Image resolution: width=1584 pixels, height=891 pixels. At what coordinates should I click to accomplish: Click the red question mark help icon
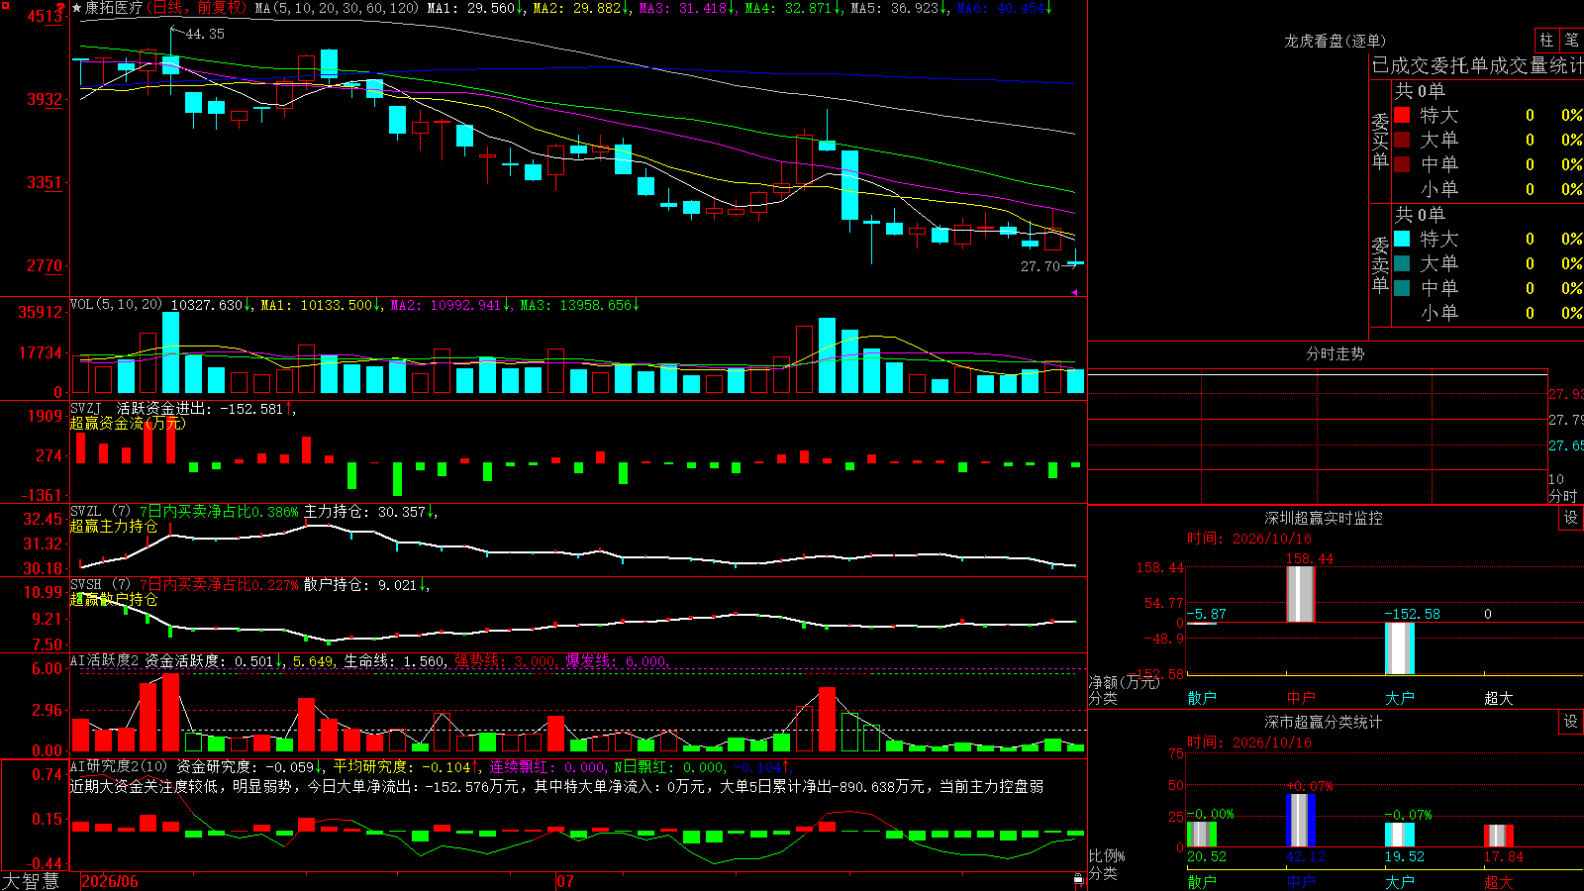pos(60,7)
